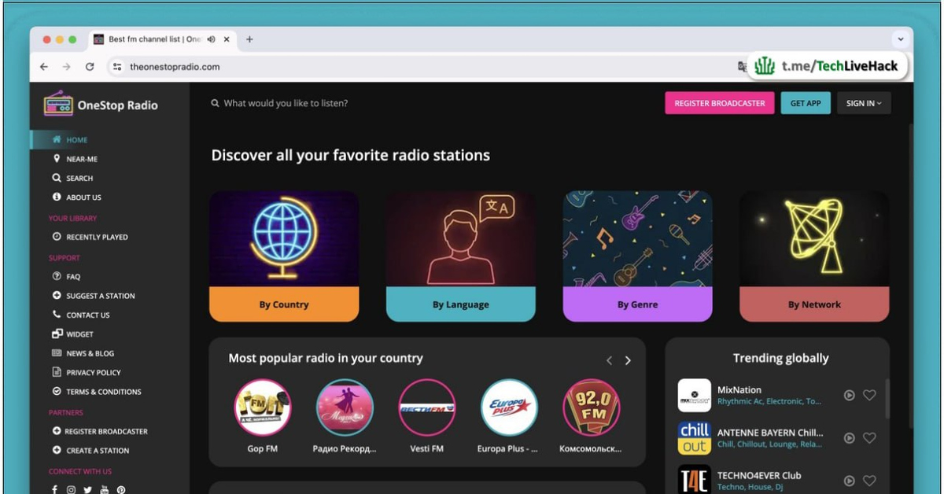Favorite ANTENNE BAYERN Chill with its heart
Viewport: 944px width, 494px height.
[869, 438]
